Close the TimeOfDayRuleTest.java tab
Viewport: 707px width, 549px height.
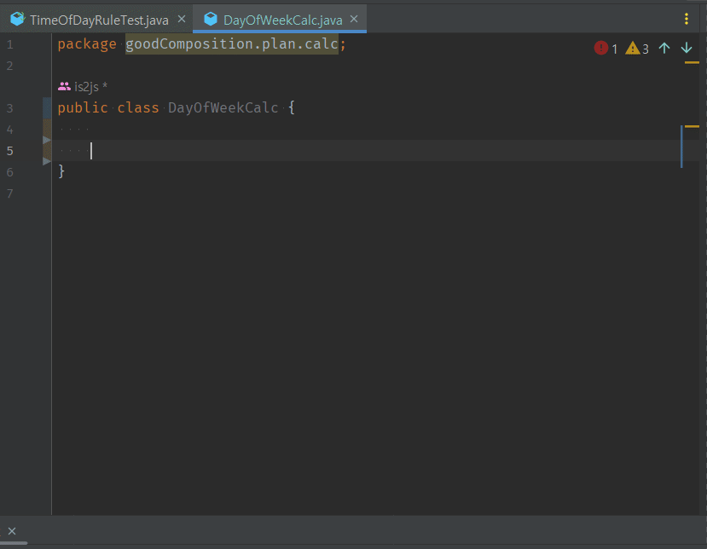(x=182, y=19)
